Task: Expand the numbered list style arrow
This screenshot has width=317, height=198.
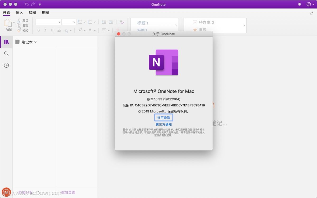Action: [95, 22]
